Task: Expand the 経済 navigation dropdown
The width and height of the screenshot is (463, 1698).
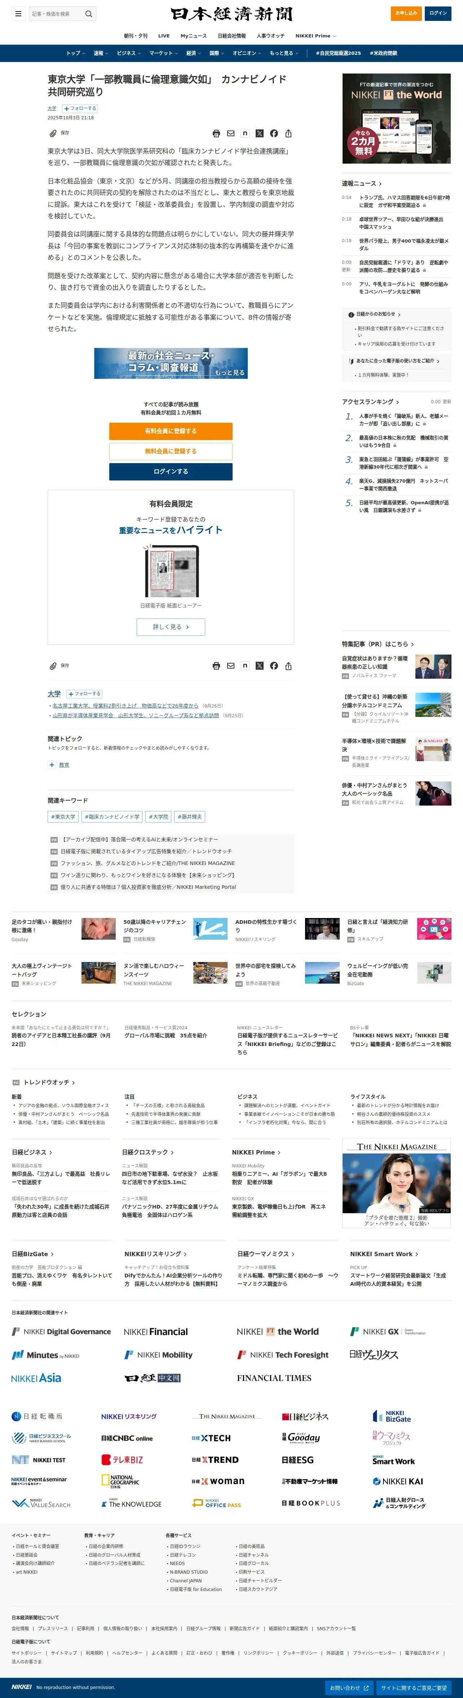Action: point(193,53)
